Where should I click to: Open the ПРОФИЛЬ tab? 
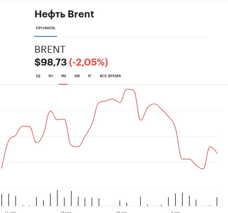pyautogui.click(x=45, y=28)
